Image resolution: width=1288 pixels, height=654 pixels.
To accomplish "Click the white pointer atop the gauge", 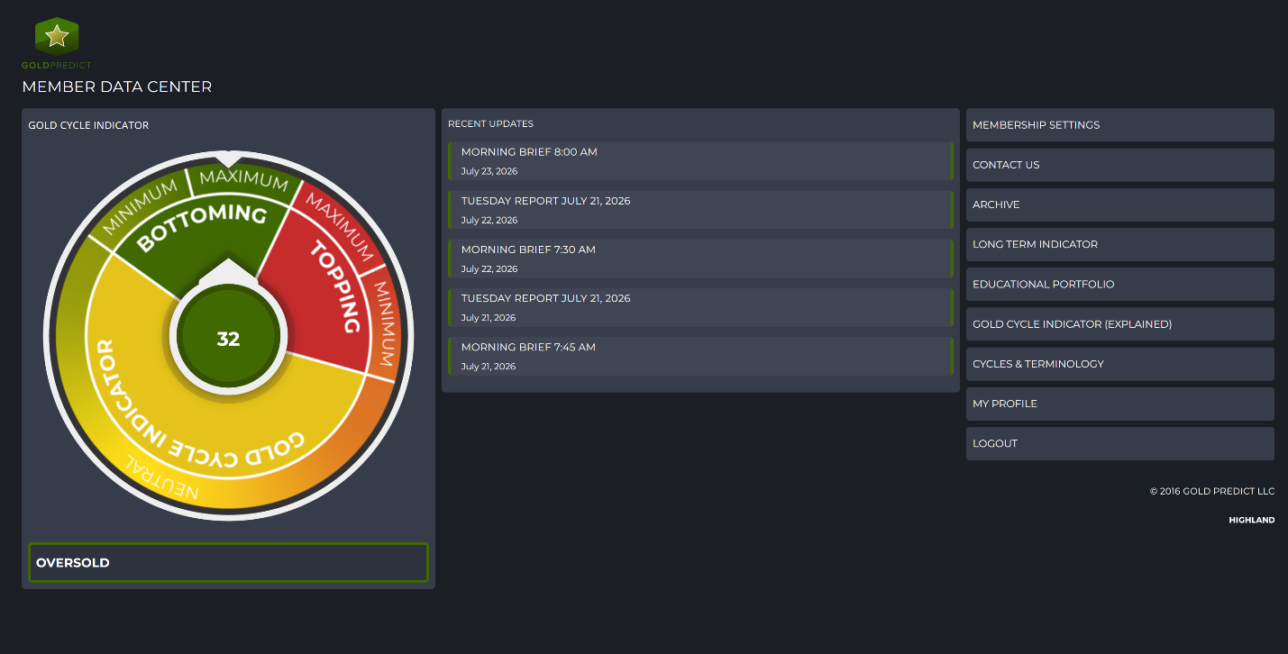I will (x=229, y=159).
